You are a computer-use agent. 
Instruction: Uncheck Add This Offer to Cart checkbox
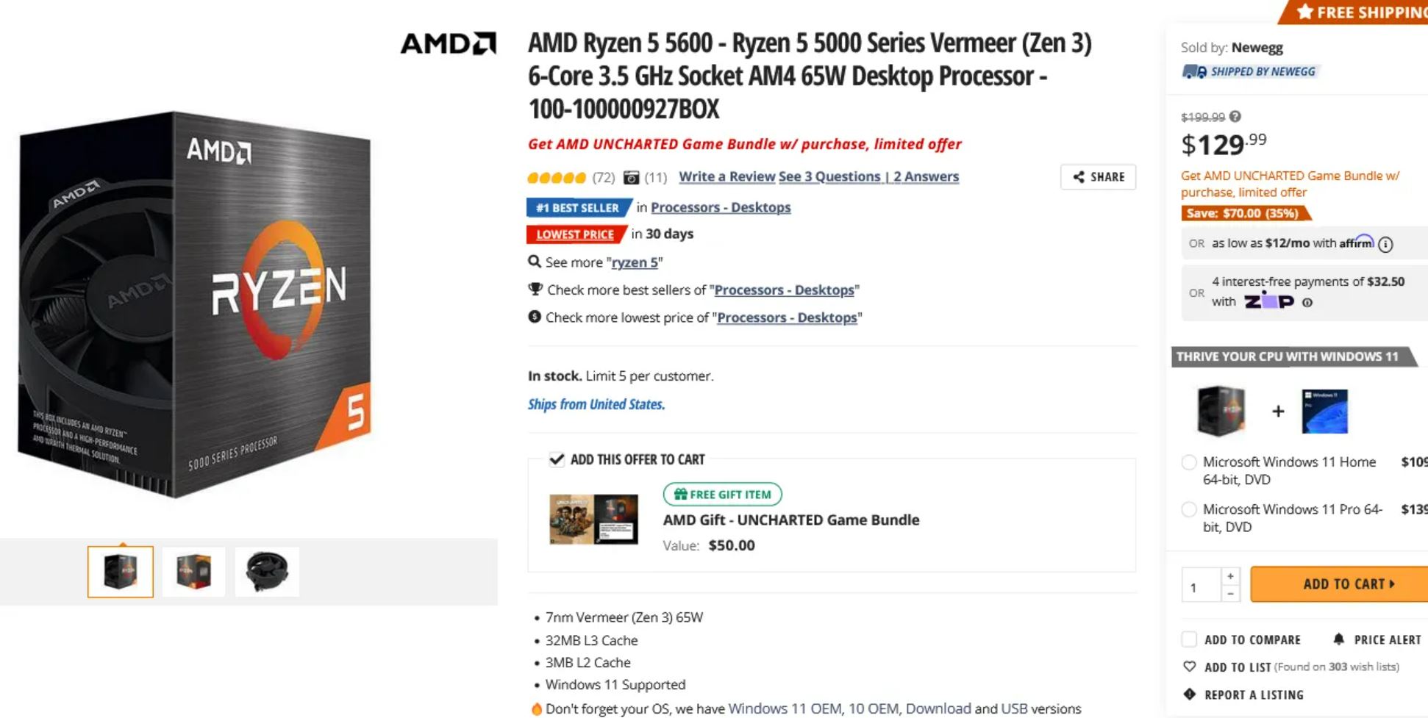click(x=557, y=460)
